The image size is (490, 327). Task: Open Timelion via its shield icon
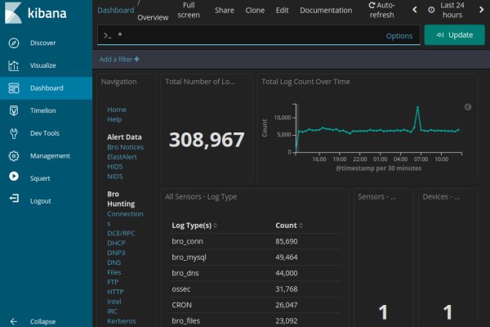14,110
